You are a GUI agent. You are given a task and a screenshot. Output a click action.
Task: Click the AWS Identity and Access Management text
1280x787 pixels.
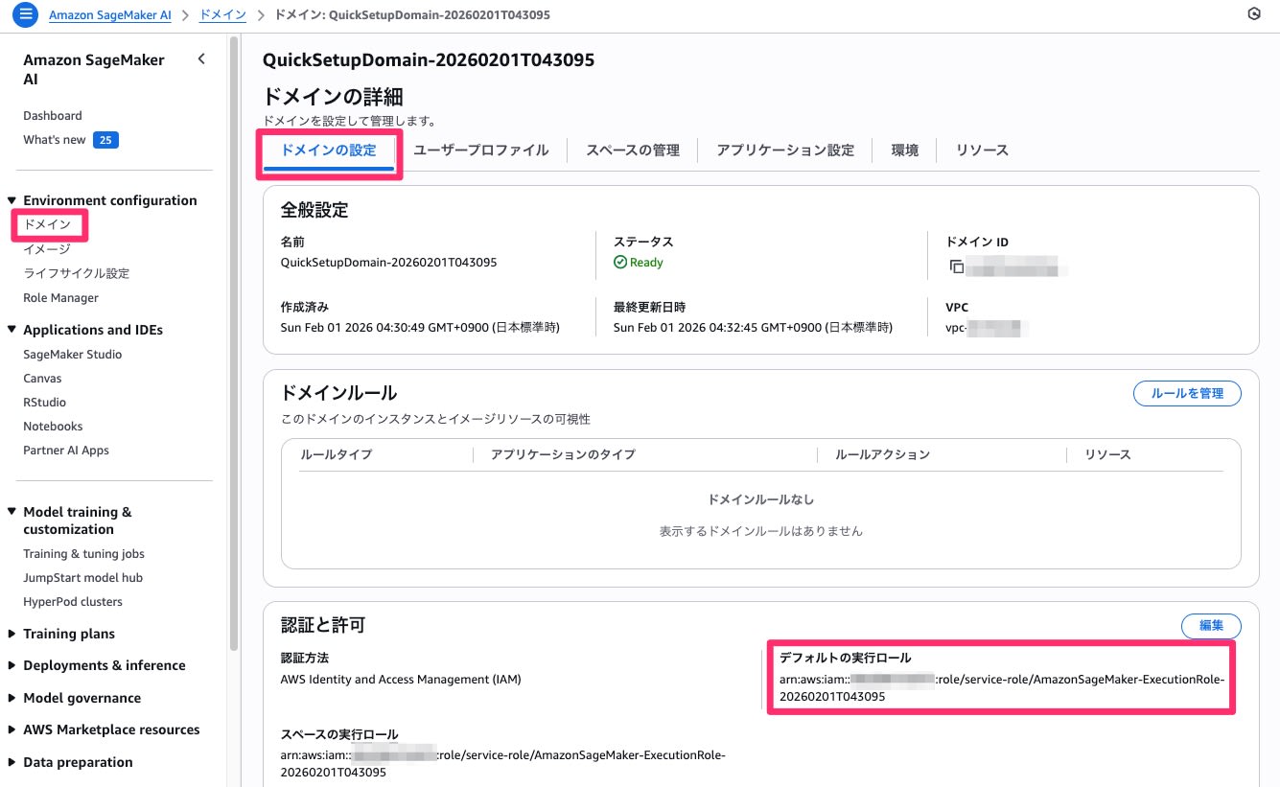pyautogui.click(x=401, y=680)
